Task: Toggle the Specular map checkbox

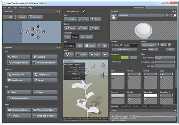Action: click(x=112, y=99)
